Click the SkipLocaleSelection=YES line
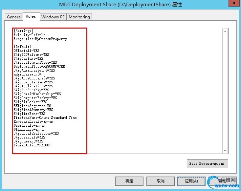Viewport: 241px width, 191px height. 36,133
